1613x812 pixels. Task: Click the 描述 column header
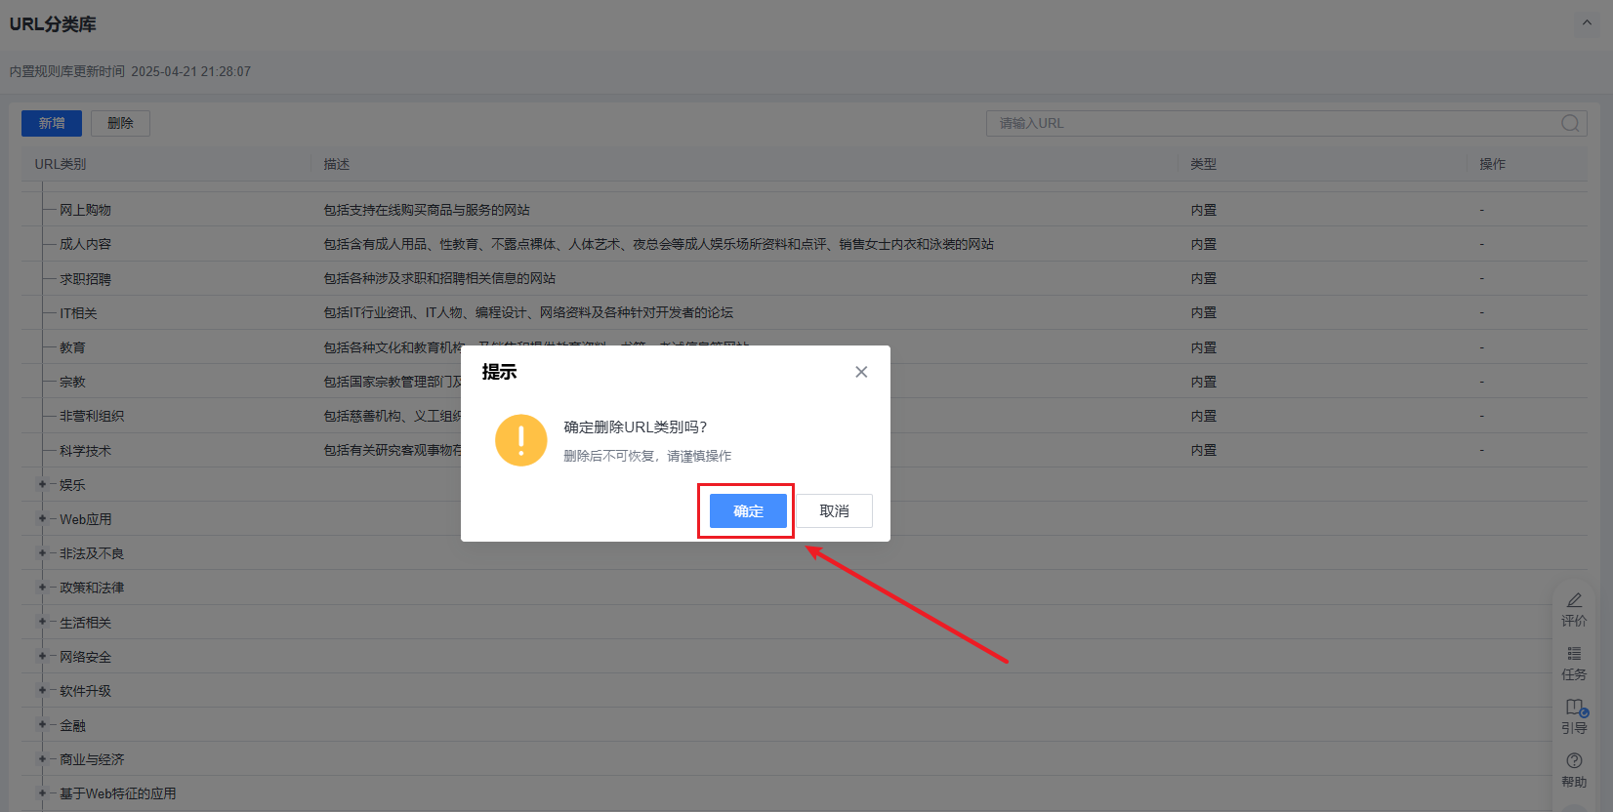point(337,164)
